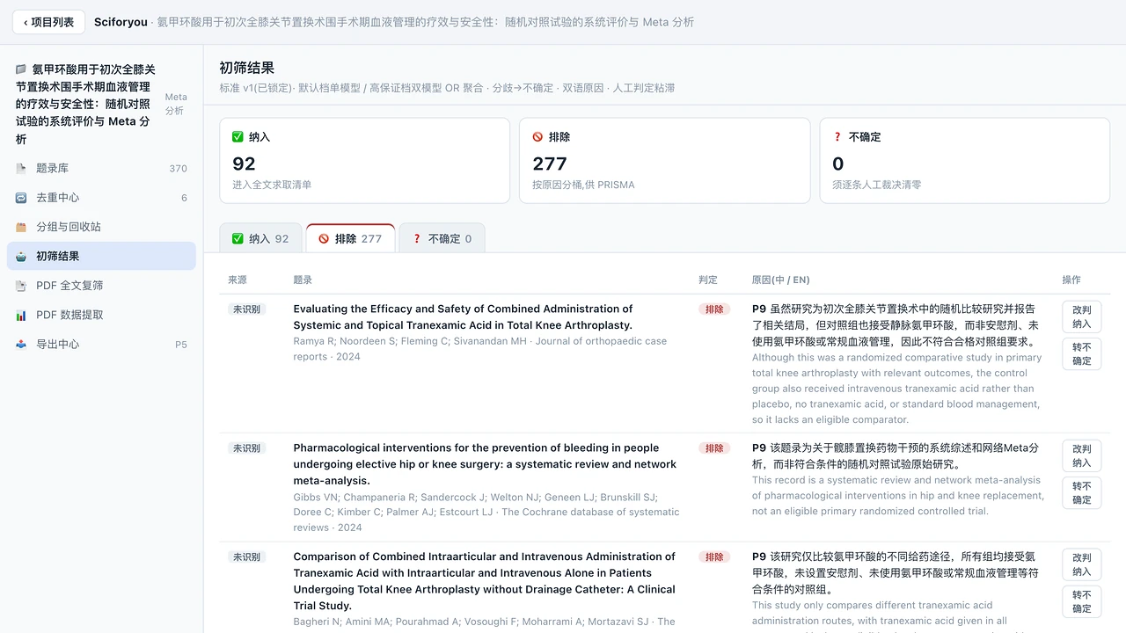
Task: Click the 去重中心 icon in sidebar
Action: point(21,198)
